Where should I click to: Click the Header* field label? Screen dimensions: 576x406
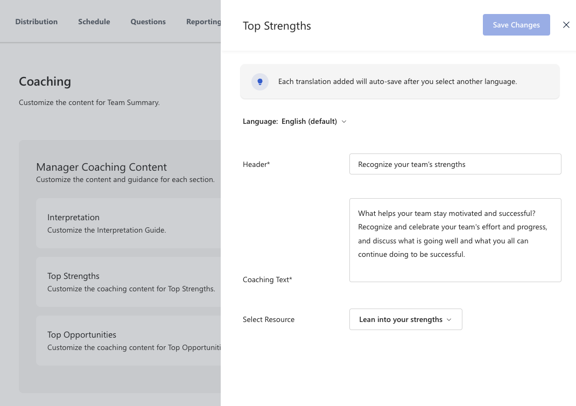[x=256, y=164]
